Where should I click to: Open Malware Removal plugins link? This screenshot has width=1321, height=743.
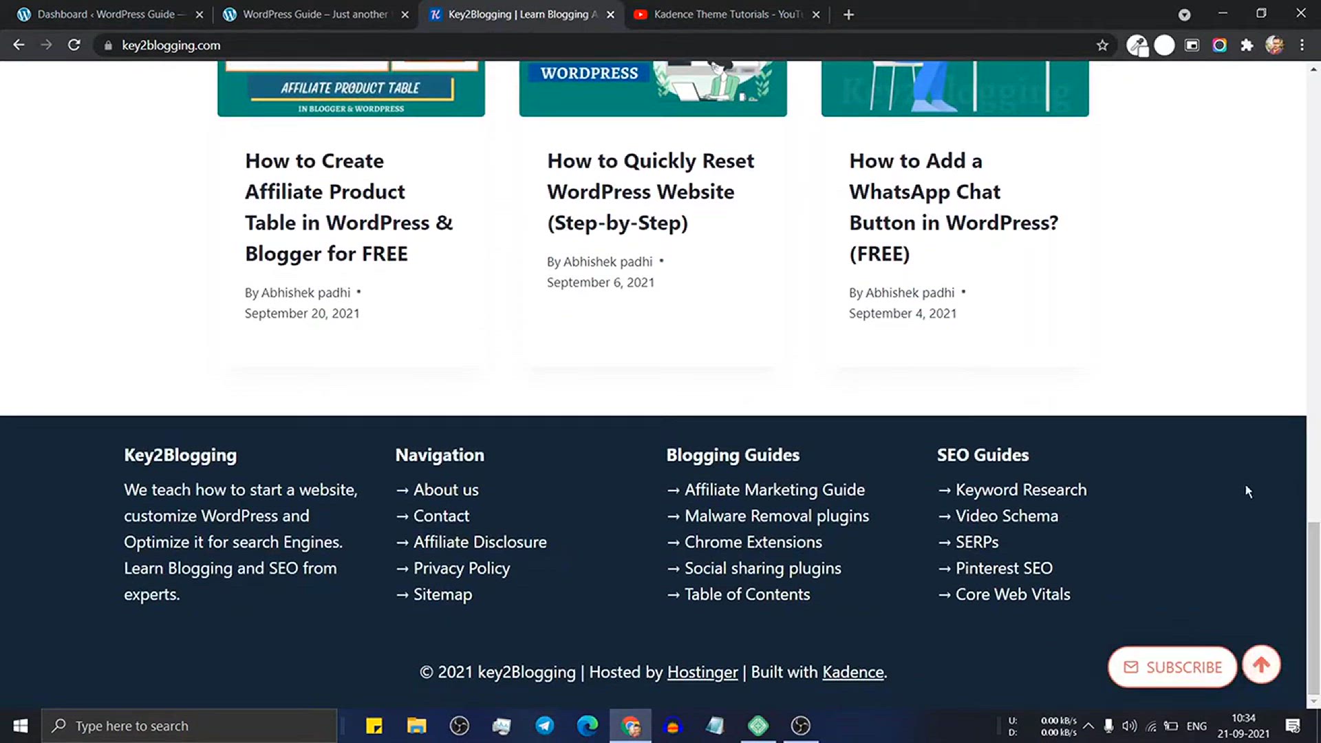pos(777,516)
